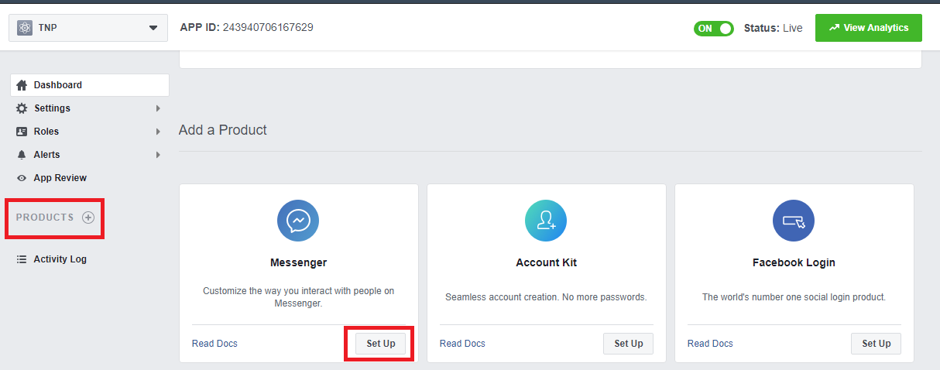Click the Dashboard home icon
Screen dimensions: 940x370
22,85
